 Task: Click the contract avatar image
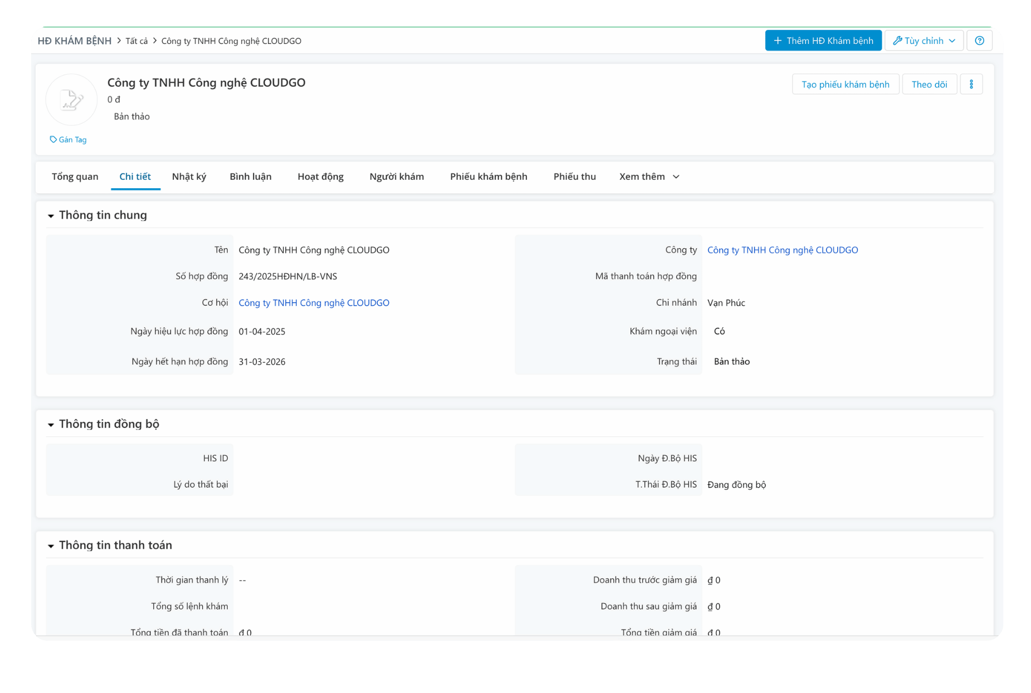point(71,100)
